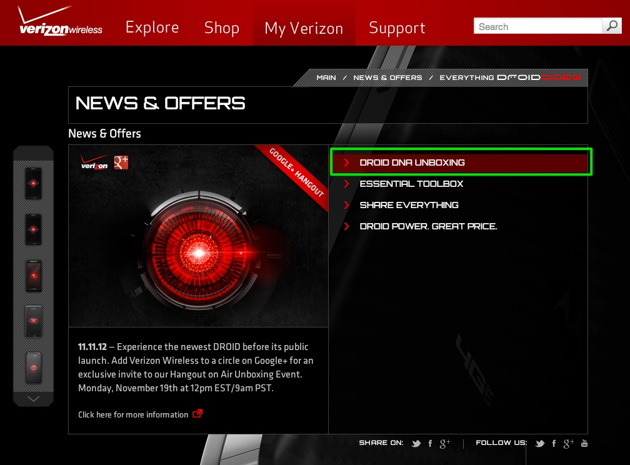
Task: Share on Google+ icon
Action: (x=445, y=443)
